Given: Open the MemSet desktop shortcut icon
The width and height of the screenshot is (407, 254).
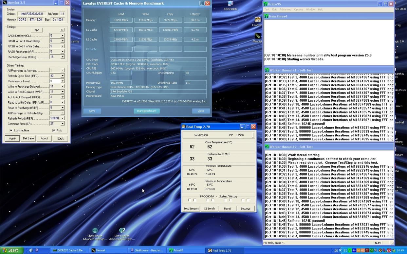Looking at the screenshot, I should tap(258, 37).
